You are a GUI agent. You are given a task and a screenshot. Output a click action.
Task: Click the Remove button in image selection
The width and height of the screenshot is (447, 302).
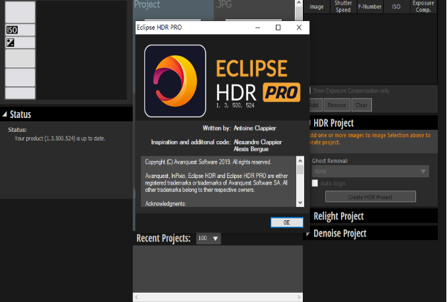tap(336, 105)
